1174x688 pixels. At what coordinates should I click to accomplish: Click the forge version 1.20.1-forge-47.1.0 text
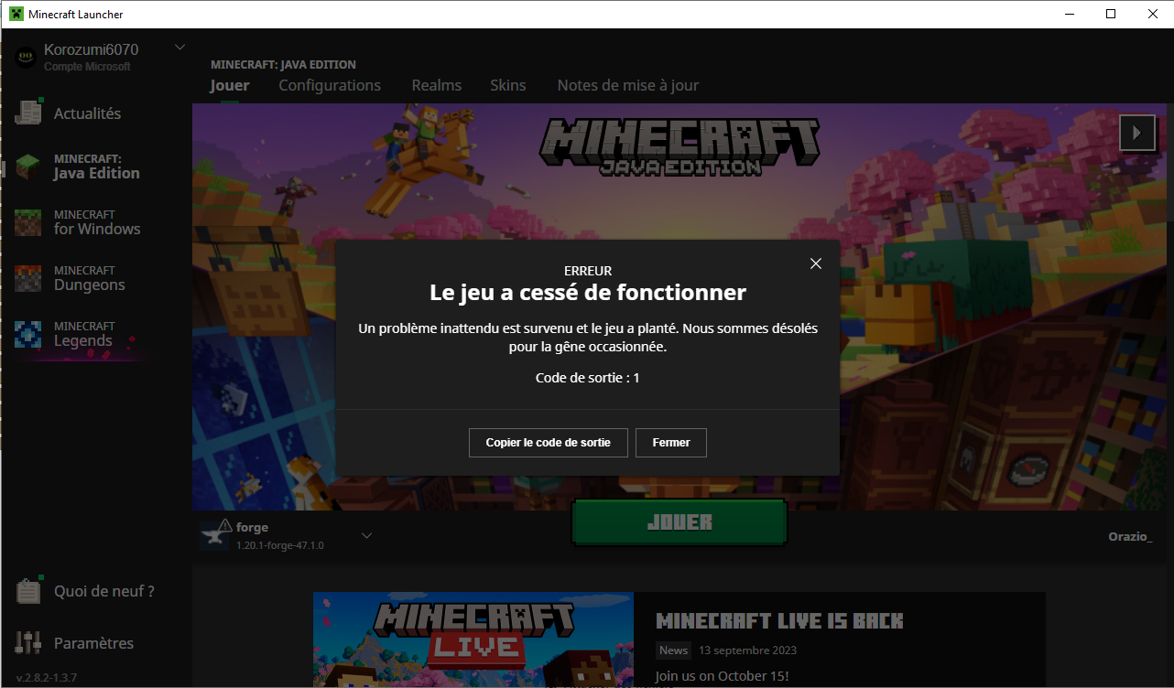click(x=280, y=545)
